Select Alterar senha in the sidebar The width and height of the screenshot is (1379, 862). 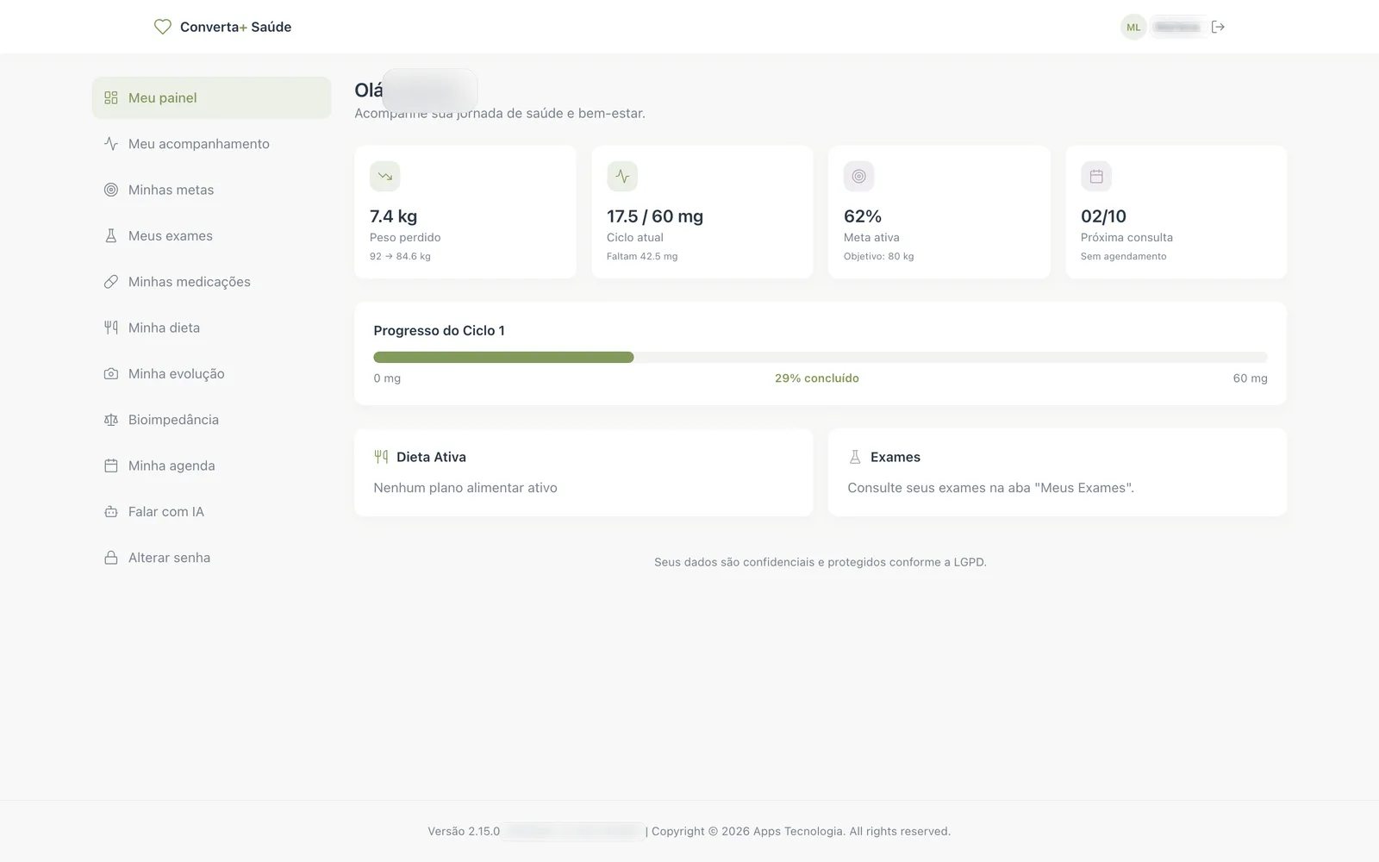point(212,558)
